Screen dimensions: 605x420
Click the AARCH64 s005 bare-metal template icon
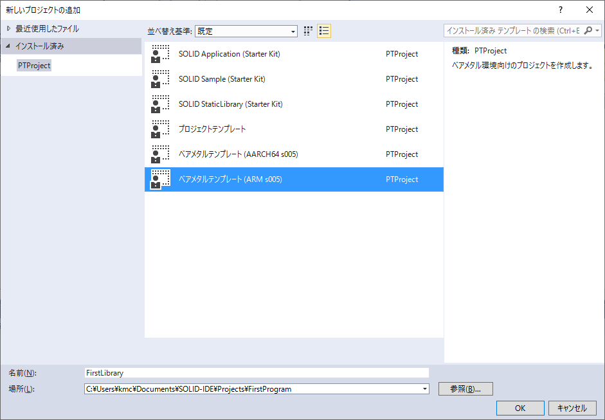click(x=160, y=154)
